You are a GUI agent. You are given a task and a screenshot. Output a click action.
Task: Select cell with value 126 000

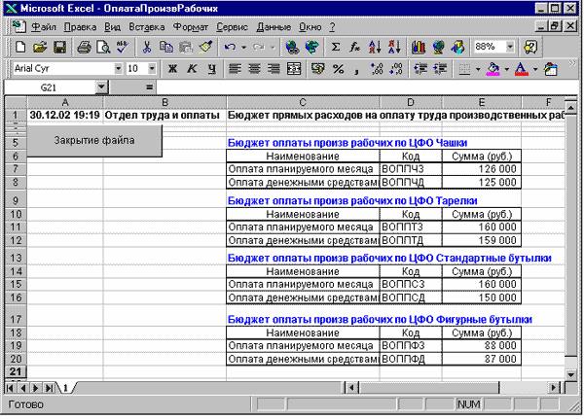coord(481,169)
